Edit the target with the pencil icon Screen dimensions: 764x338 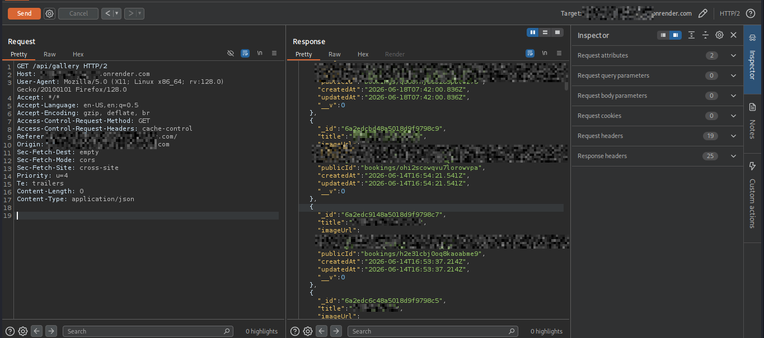704,13
